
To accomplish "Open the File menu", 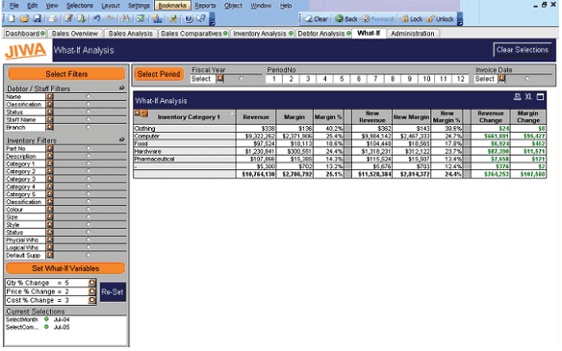I will (14, 6).
